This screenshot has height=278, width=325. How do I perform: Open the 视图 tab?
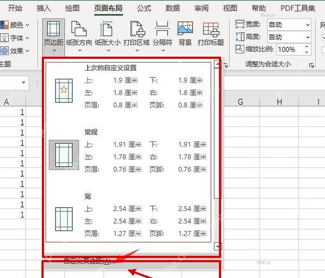click(x=230, y=8)
